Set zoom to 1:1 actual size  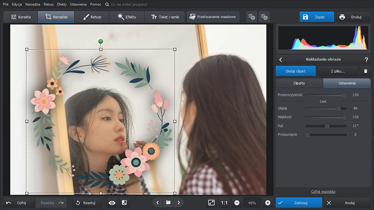(224, 203)
